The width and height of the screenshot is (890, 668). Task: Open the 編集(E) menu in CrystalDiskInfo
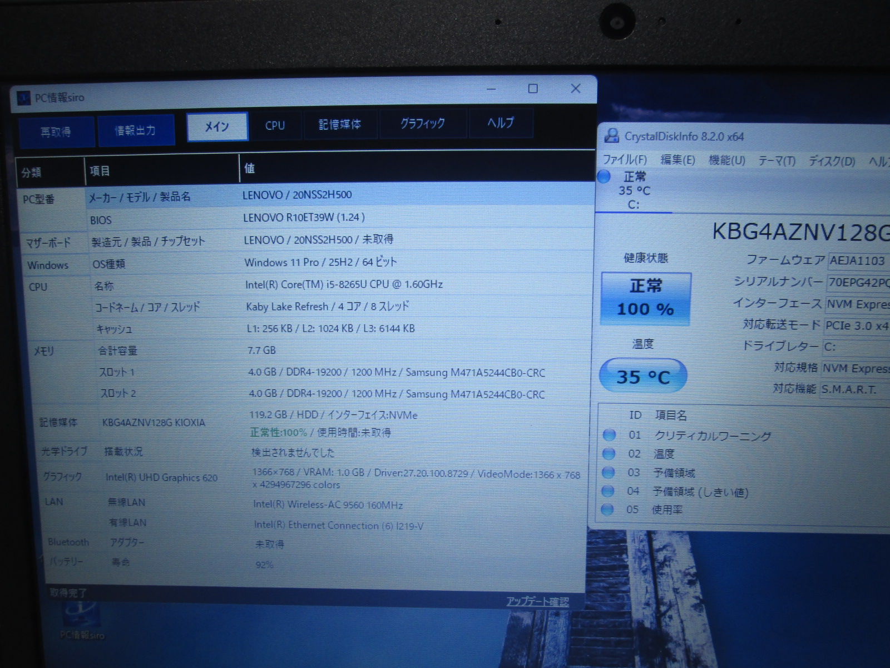point(678,160)
